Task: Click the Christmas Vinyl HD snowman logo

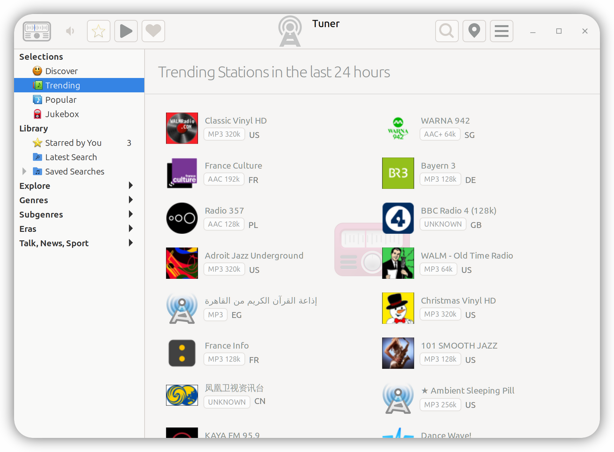Action: [398, 308]
